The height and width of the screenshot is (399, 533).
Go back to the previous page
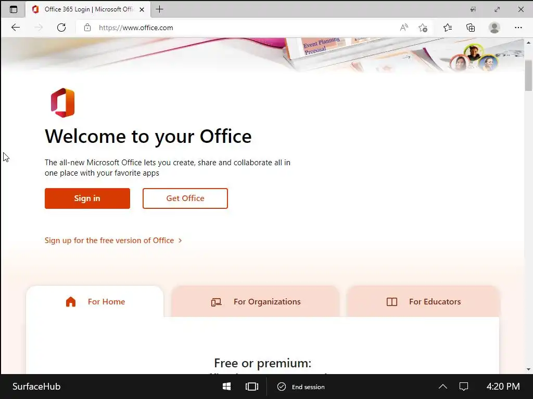(x=16, y=28)
